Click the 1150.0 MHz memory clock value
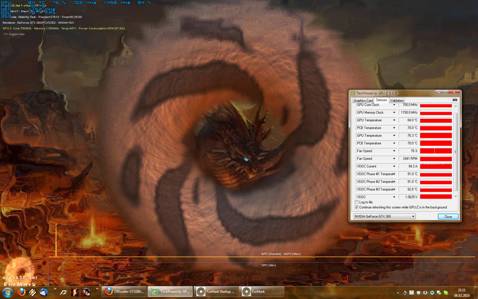This screenshot has height=299, width=478. pos(409,113)
